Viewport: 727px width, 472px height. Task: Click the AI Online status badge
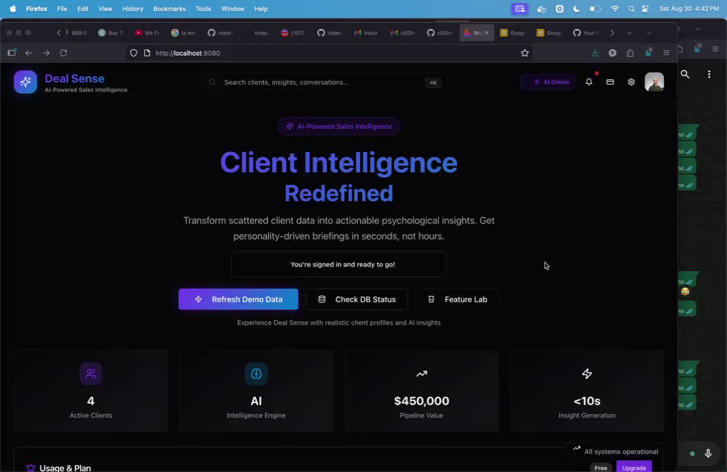click(x=548, y=82)
